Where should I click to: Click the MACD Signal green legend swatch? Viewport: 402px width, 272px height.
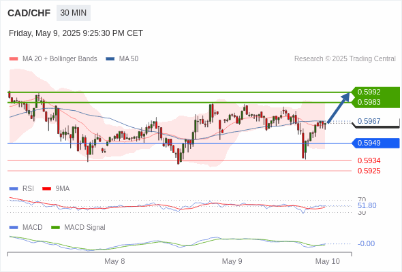click(56, 228)
